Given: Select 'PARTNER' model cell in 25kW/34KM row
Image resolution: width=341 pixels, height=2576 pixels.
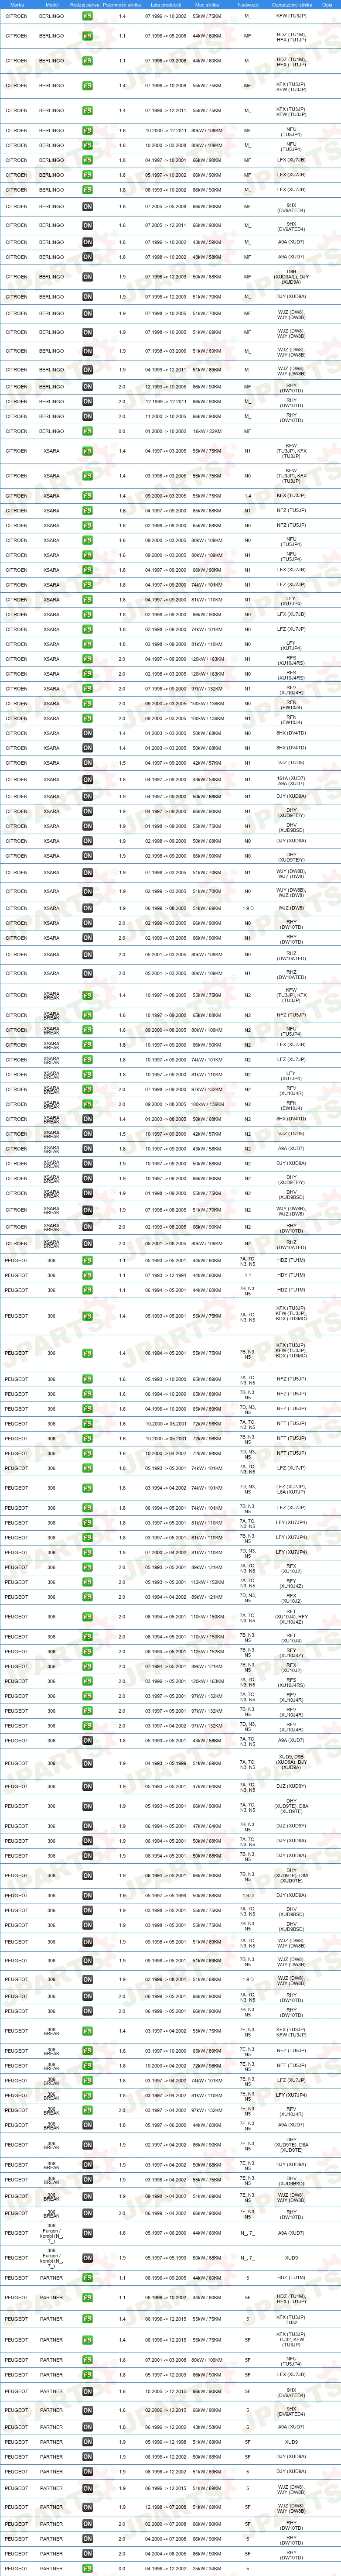Looking at the screenshot, I should pos(52,2568).
